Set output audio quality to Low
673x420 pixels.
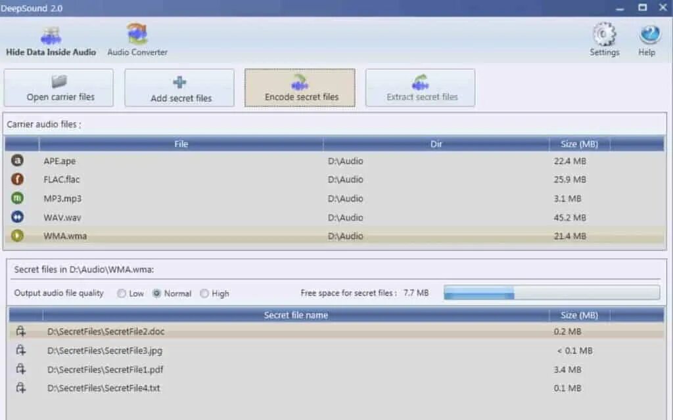click(131, 293)
